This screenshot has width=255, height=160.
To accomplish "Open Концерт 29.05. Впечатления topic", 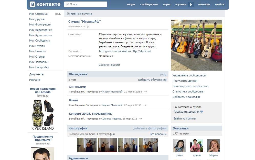I will (90, 114).
